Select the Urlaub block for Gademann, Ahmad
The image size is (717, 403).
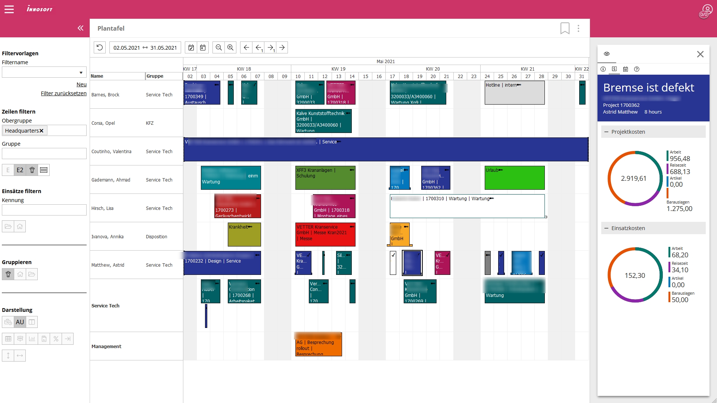tap(515, 178)
